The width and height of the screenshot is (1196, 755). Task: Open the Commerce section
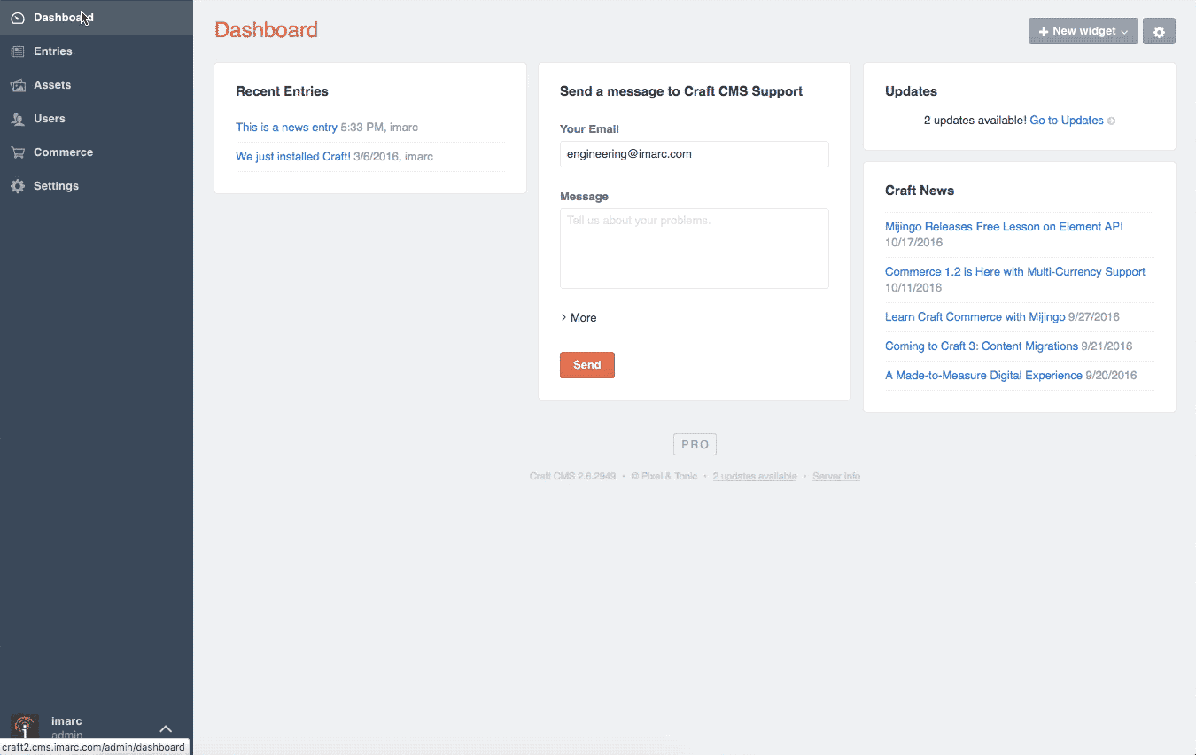click(x=97, y=152)
